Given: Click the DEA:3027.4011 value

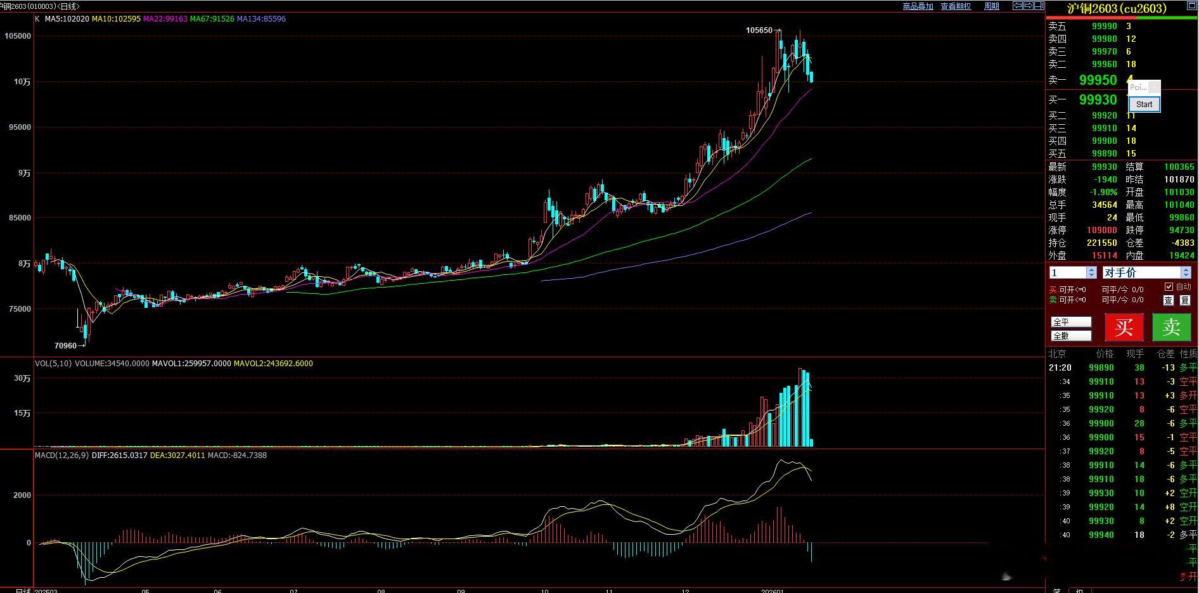Looking at the screenshot, I should 177,456.
